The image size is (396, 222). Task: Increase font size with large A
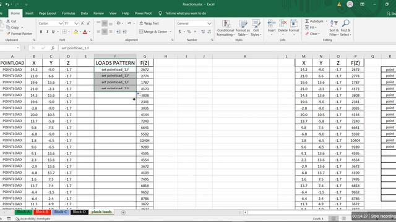pyautogui.click(x=82, y=23)
